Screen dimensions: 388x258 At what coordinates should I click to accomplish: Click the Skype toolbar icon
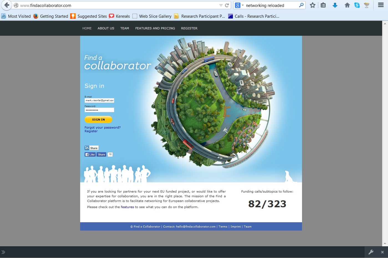357,5
